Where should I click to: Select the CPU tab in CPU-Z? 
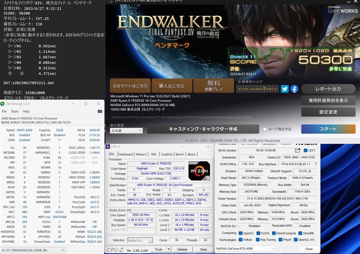pos(111,154)
